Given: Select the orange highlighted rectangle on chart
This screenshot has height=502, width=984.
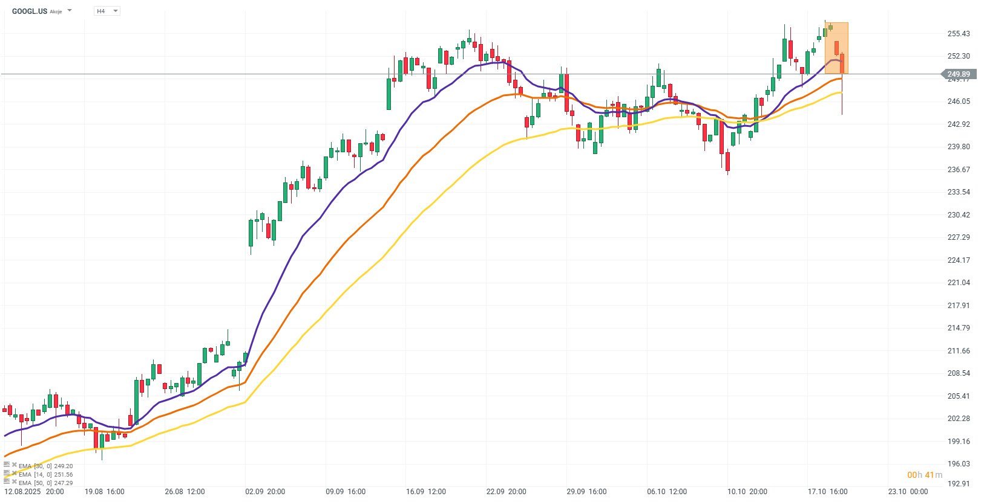Looking at the screenshot, I should click(836, 48).
